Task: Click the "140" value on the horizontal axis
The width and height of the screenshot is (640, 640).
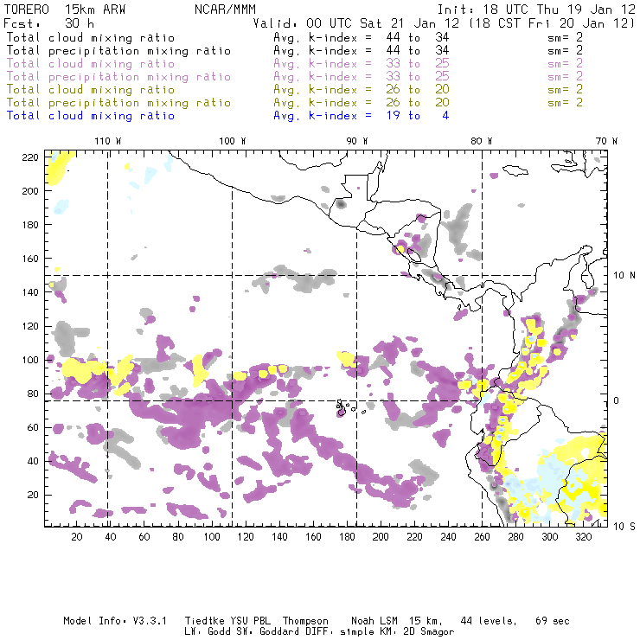Action: point(279,537)
